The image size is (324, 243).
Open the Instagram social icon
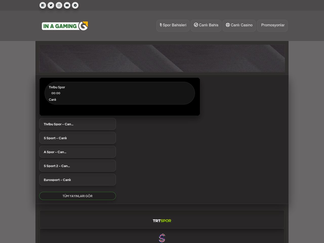click(x=59, y=5)
